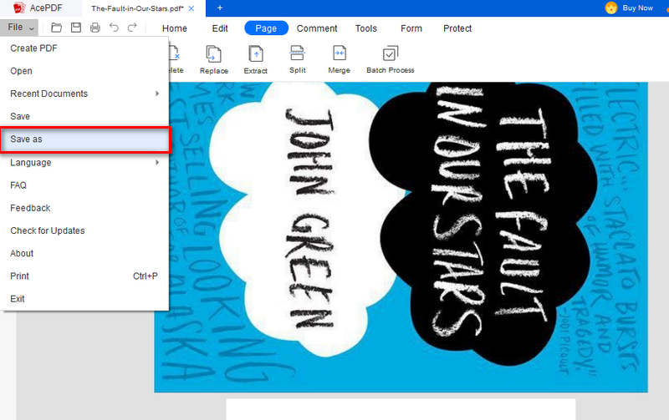669x420 pixels.
Task: Open a new tab with plus button
Action: click(x=220, y=8)
